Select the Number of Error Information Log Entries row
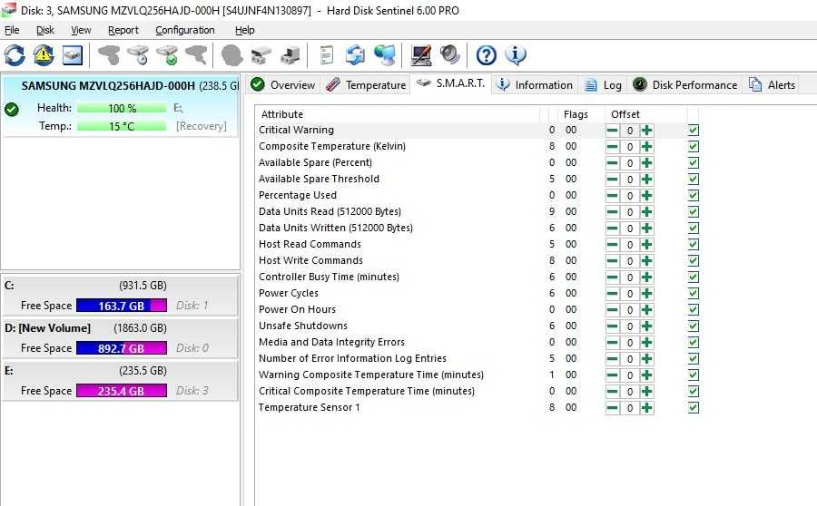Viewport: 817px width, 506px height. tap(477, 359)
